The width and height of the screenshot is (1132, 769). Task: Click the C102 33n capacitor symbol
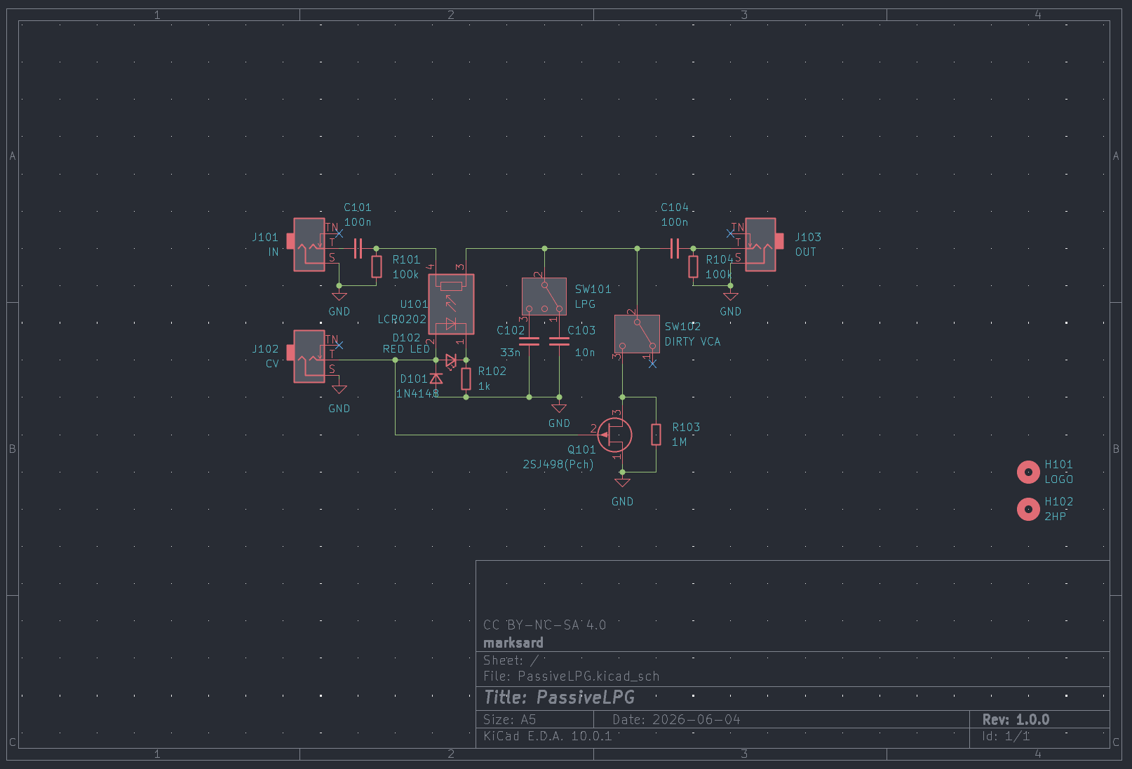(x=529, y=341)
